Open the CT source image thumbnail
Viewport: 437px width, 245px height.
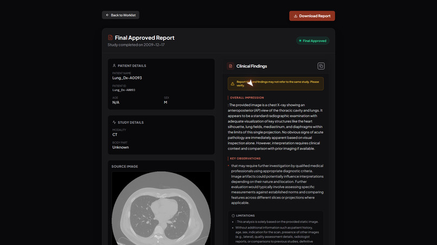pyautogui.click(x=161, y=208)
